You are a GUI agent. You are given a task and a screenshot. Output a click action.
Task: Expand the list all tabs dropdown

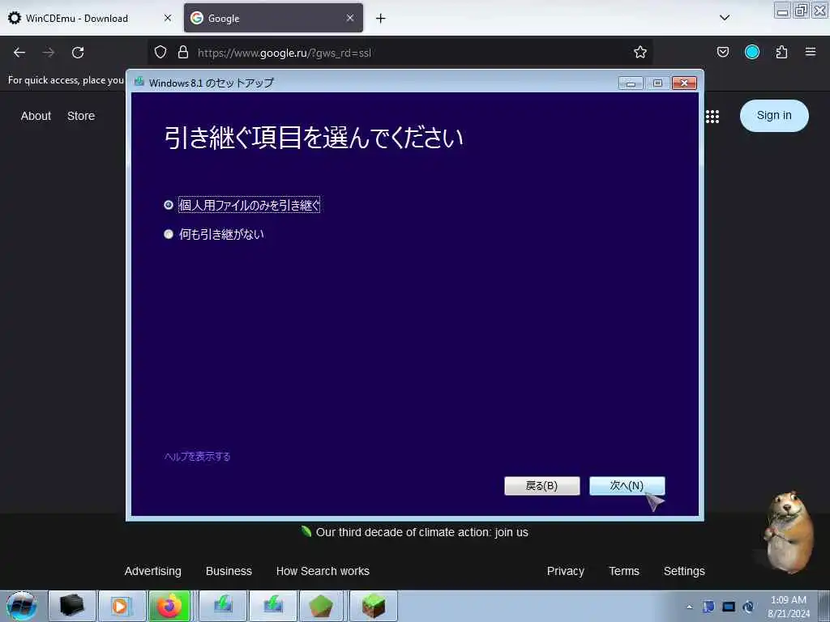(725, 18)
